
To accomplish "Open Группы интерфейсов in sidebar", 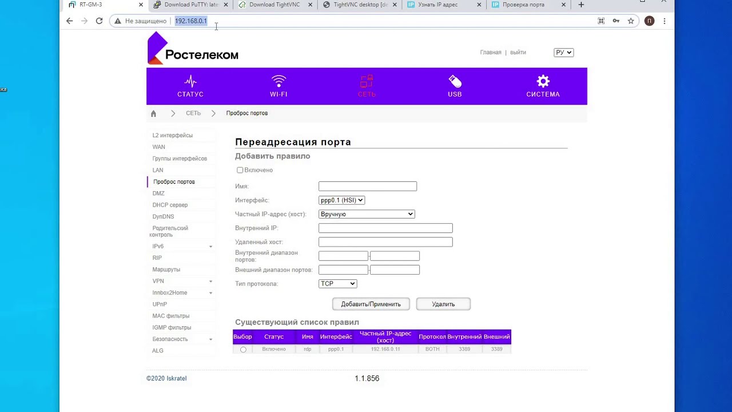I will pos(180,159).
